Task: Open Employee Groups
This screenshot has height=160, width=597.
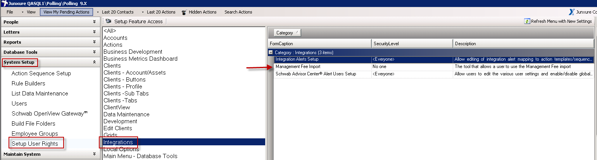Action: tap(35, 134)
